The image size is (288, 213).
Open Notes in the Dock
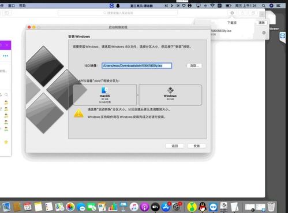coord(38,207)
